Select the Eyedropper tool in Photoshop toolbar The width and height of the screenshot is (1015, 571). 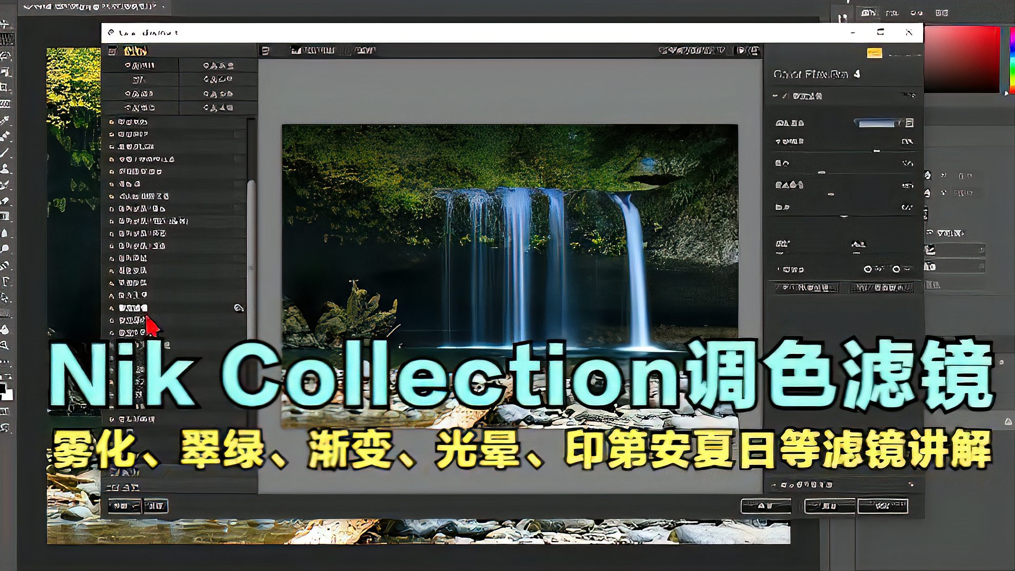(x=5, y=120)
